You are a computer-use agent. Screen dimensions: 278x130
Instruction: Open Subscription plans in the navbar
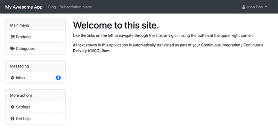75,7
